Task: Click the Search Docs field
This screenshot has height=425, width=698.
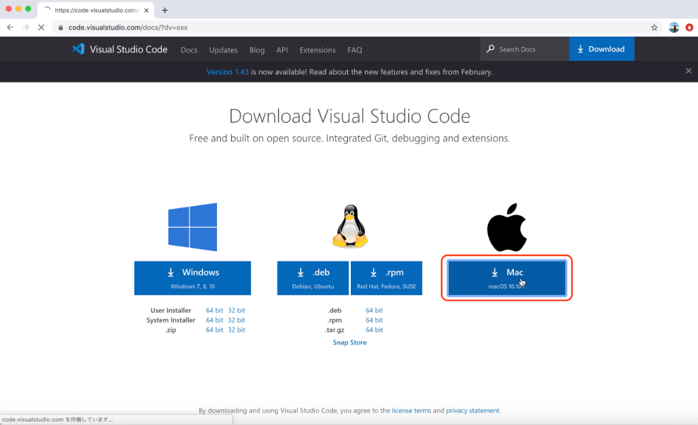Action: 524,49
